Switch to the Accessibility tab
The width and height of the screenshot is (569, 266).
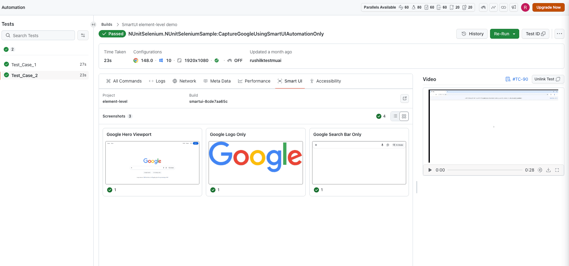pyautogui.click(x=325, y=81)
